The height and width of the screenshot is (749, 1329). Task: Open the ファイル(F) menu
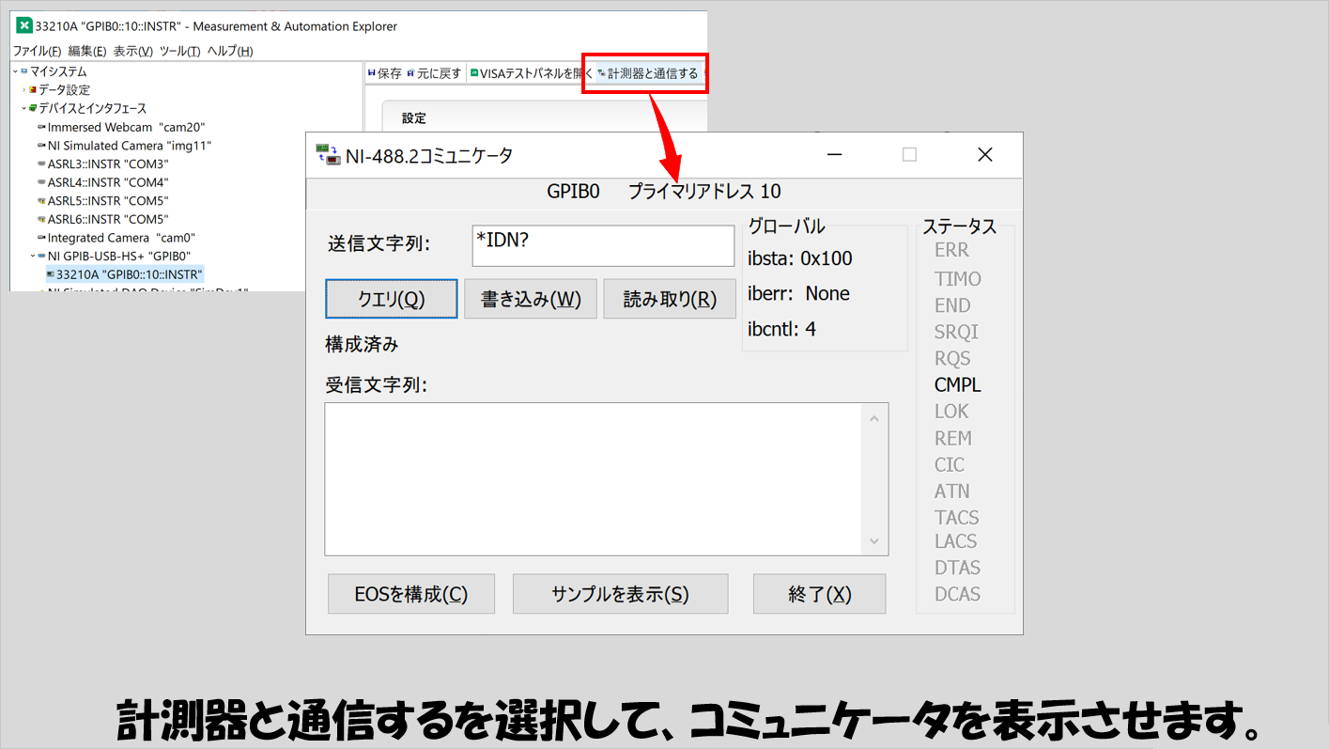coord(37,51)
